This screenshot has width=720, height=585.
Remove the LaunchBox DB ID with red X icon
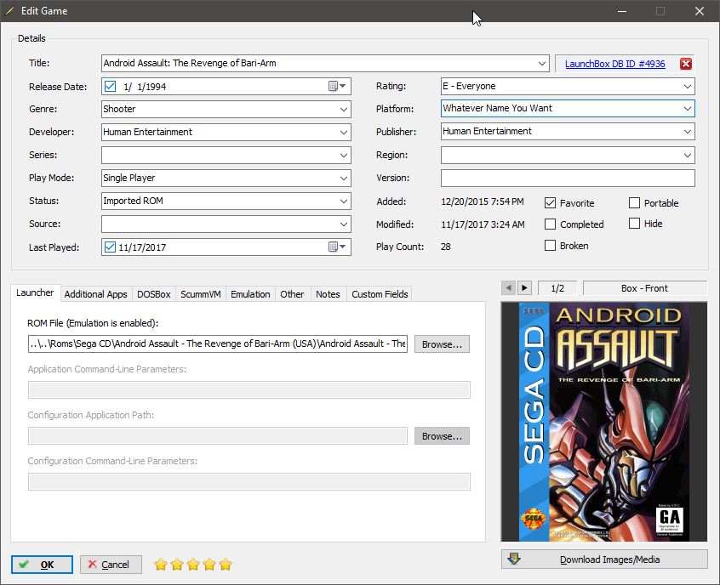click(x=686, y=64)
